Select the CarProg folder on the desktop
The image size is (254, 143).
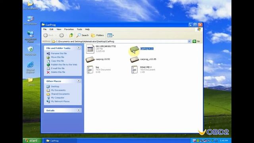(x=30, y=82)
